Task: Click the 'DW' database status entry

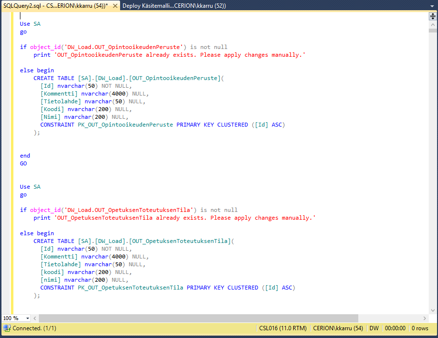Action: 374,328
